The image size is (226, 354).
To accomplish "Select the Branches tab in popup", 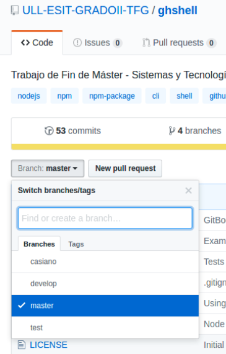I will pos(39,244).
